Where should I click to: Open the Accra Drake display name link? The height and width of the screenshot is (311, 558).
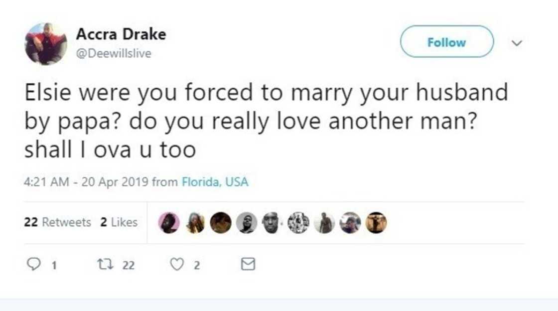pyautogui.click(x=121, y=34)
